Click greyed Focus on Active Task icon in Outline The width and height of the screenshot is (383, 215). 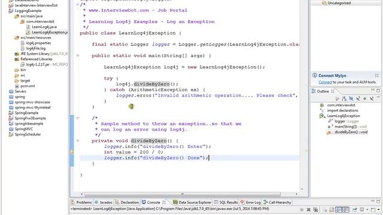(338, 99)
